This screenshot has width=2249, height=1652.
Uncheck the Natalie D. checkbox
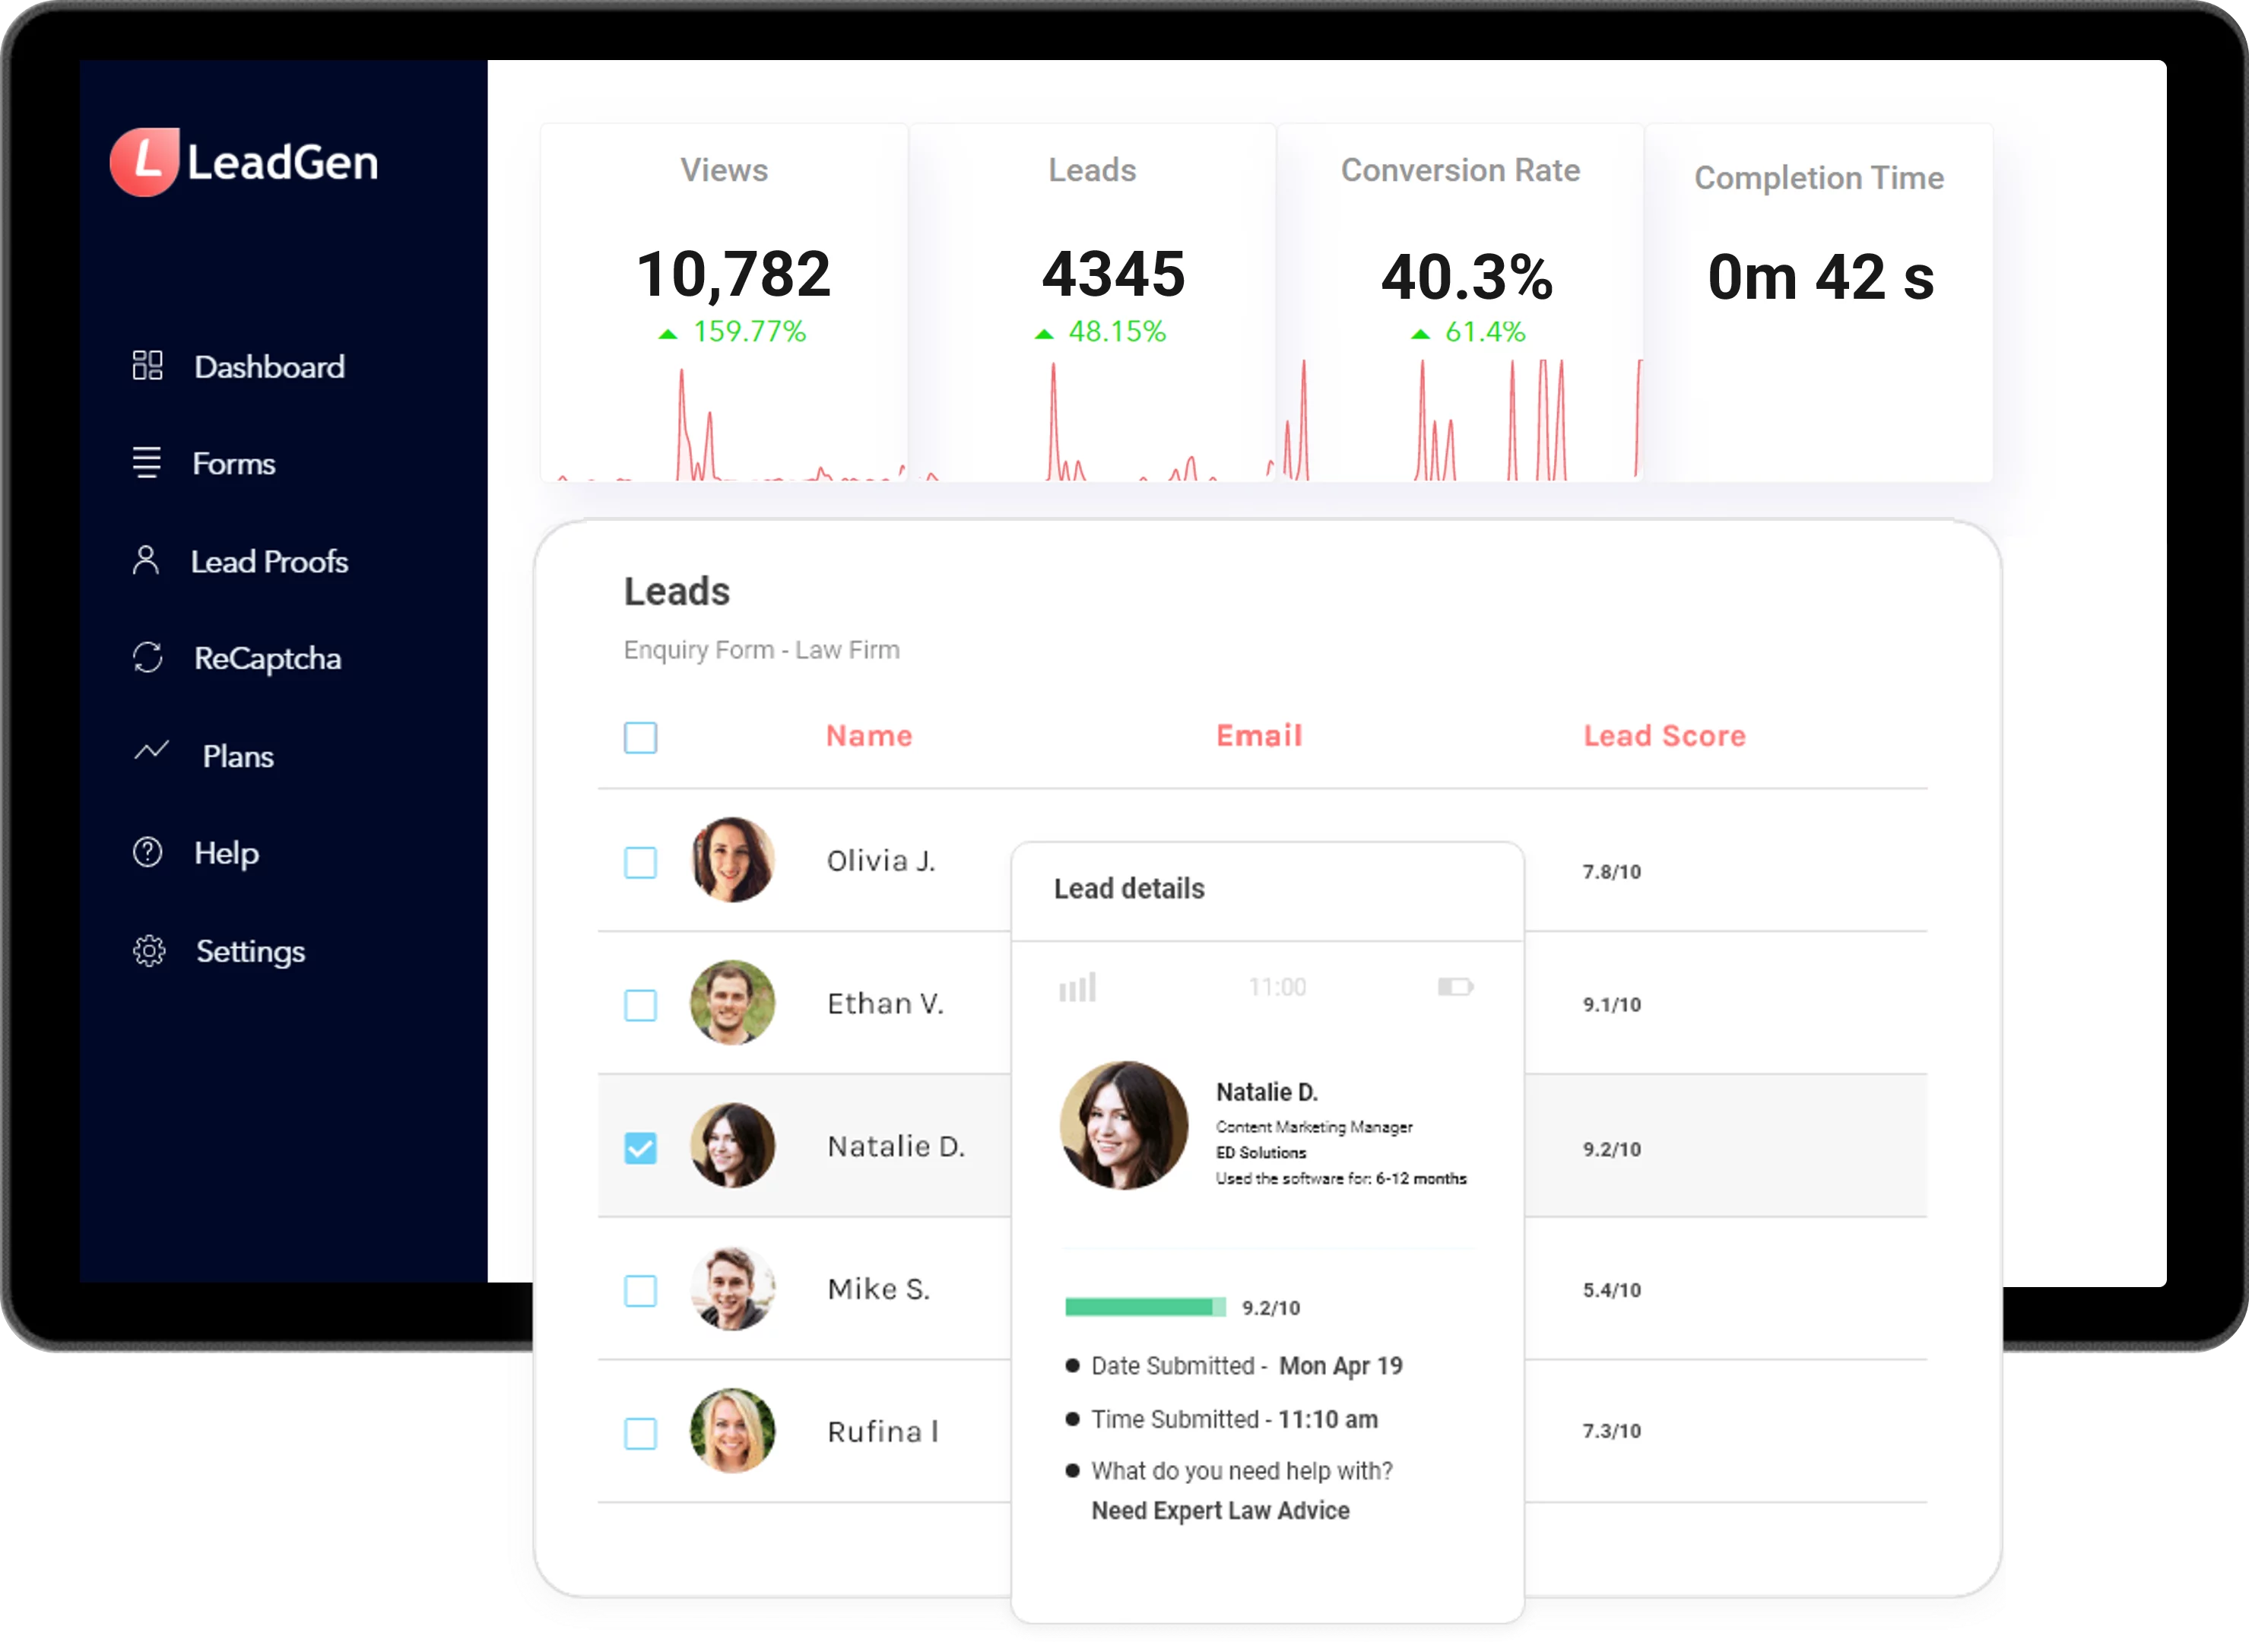tap(640, 1147)
